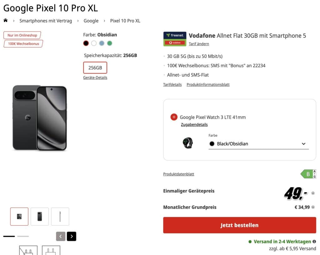Click the shipping info icon near Werktagen

point(314,241)
